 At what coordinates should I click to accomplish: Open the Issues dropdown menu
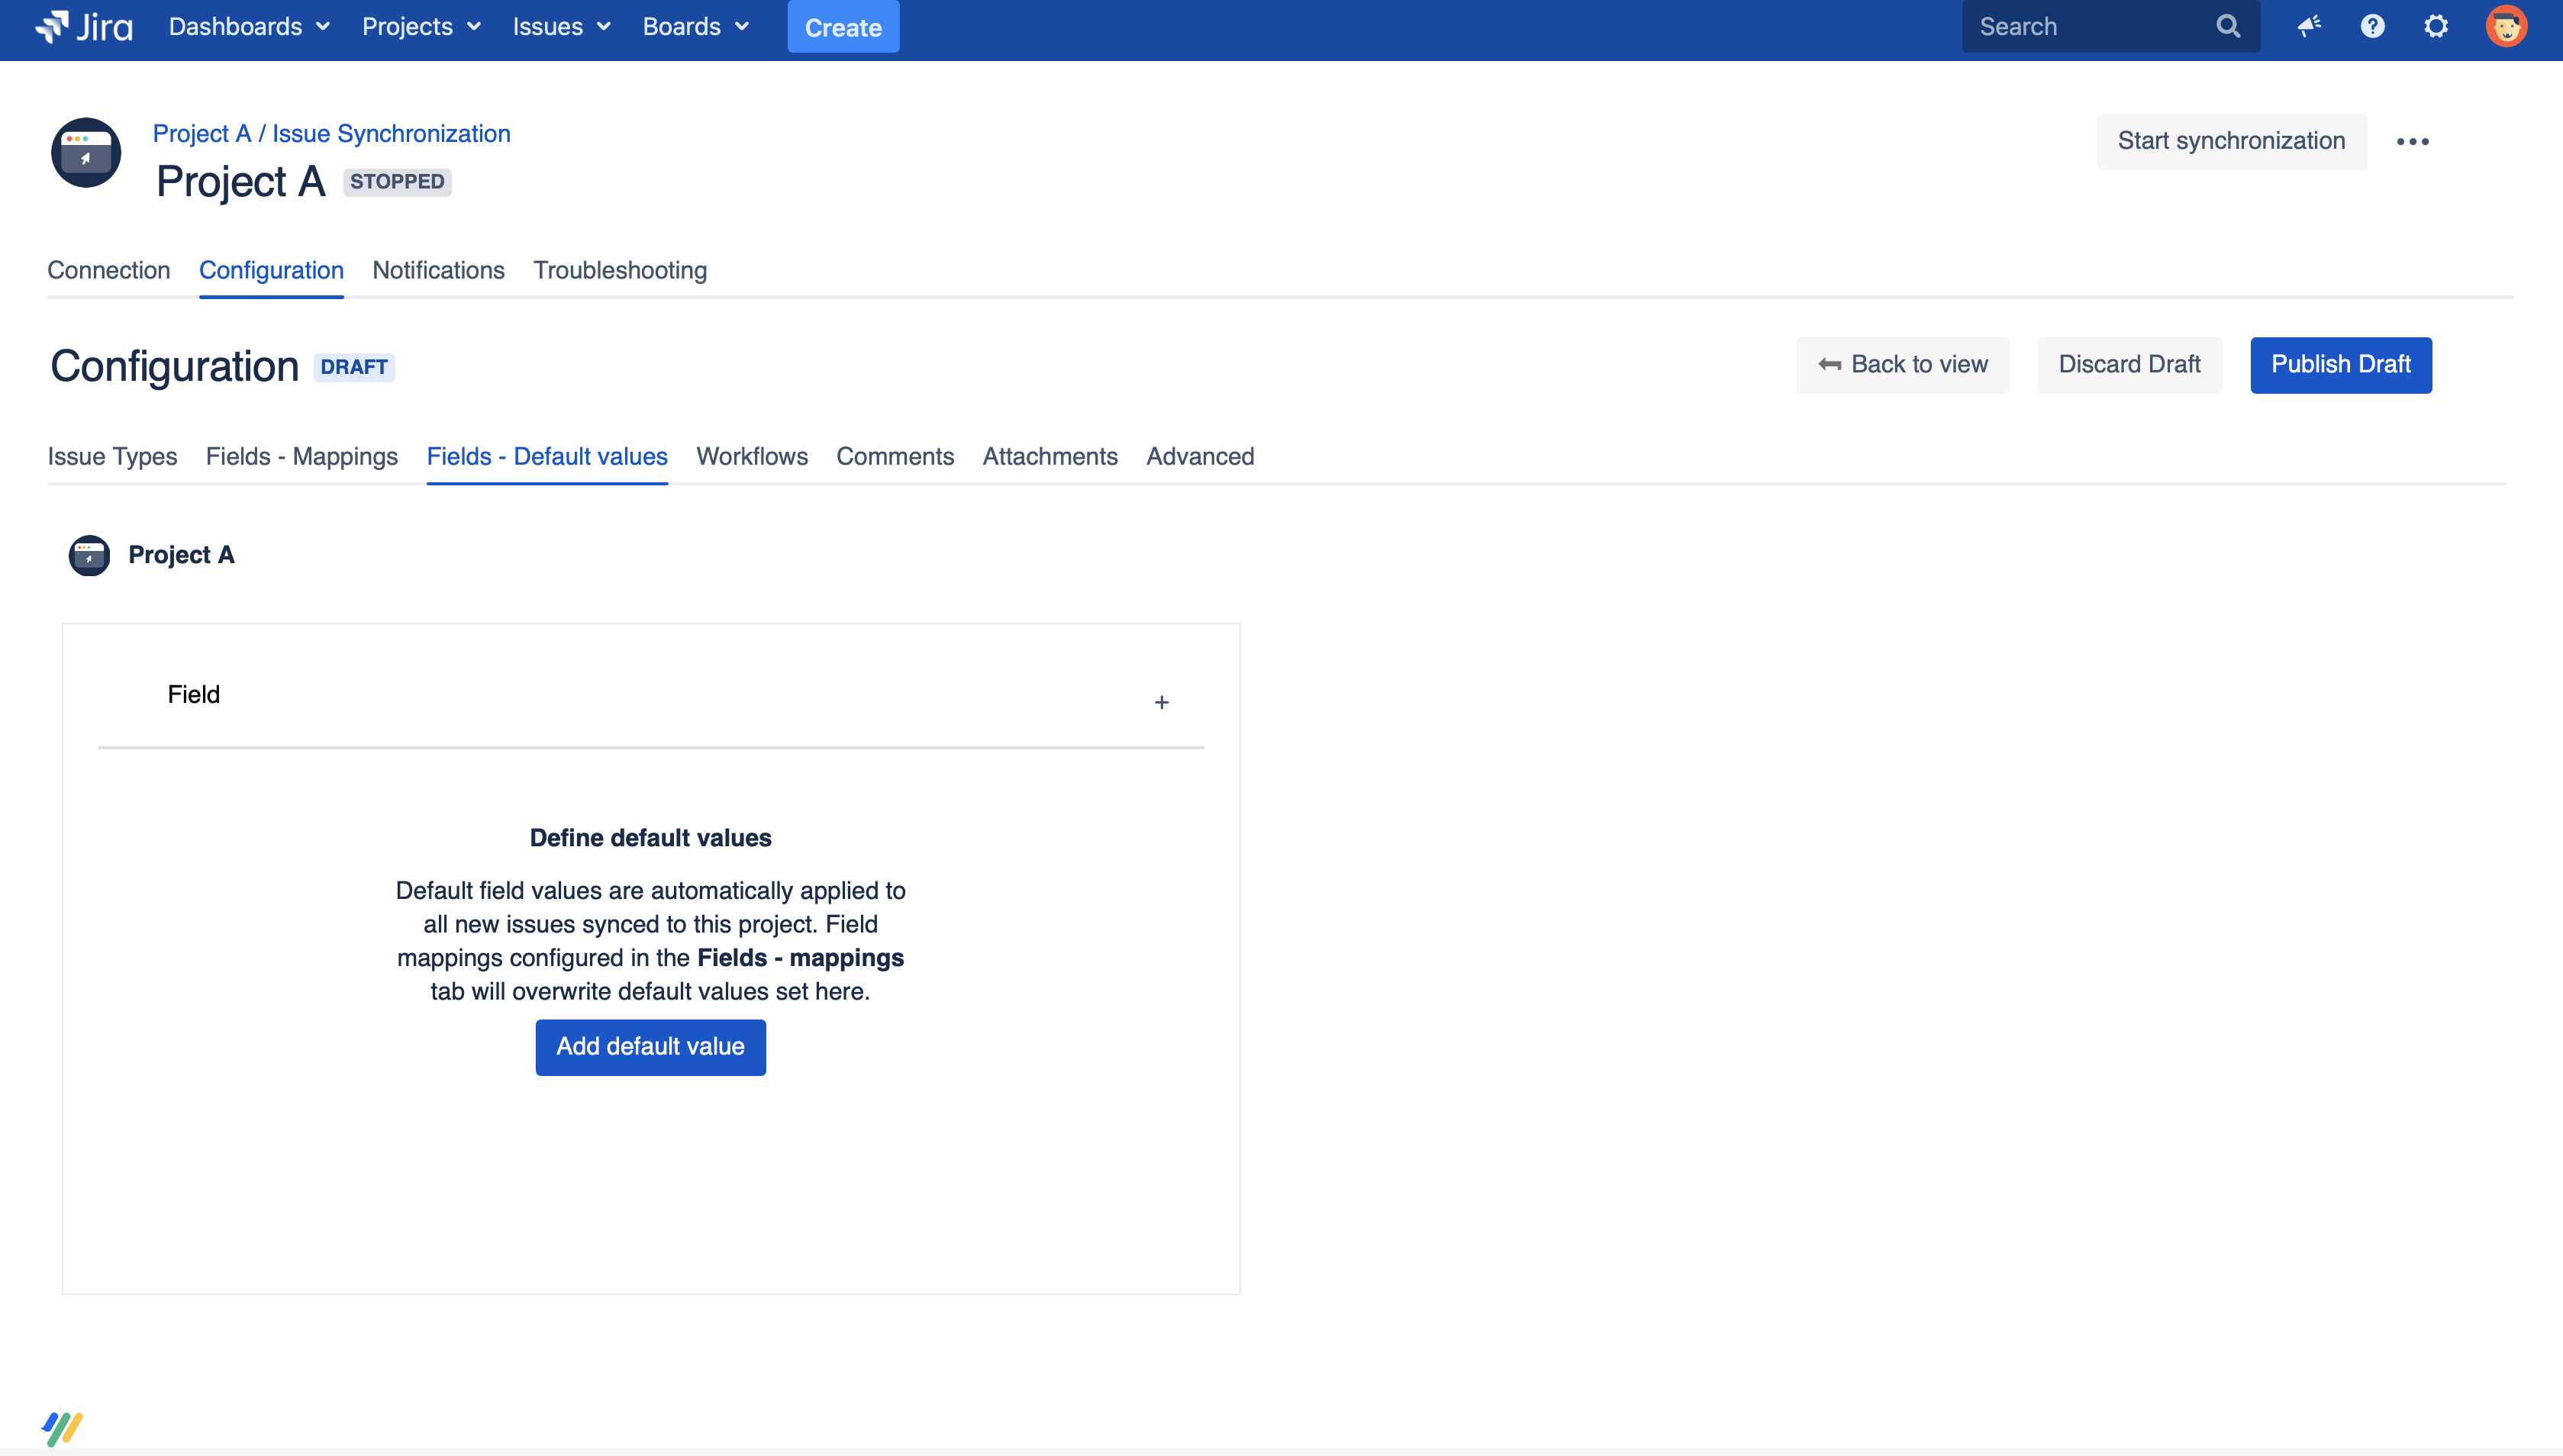(x=561, y=27)
